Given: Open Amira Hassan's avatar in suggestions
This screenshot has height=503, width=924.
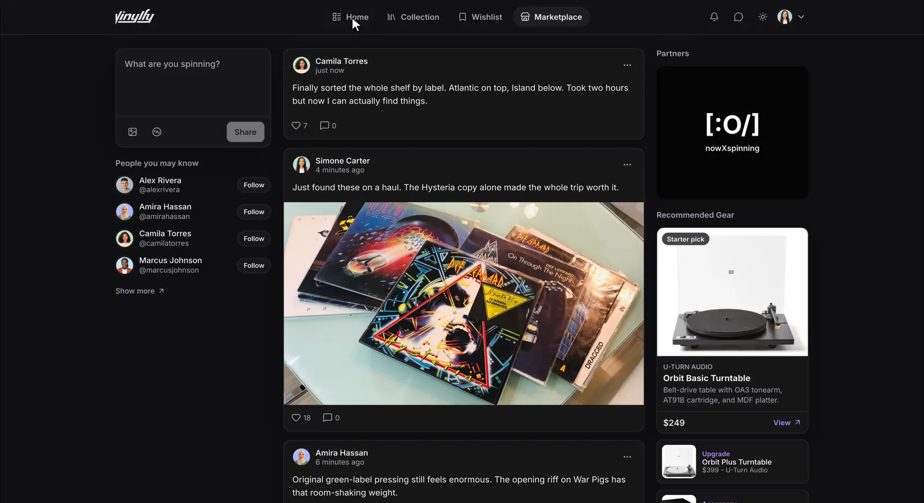Looking at the screenshot, I should (124, 212).
